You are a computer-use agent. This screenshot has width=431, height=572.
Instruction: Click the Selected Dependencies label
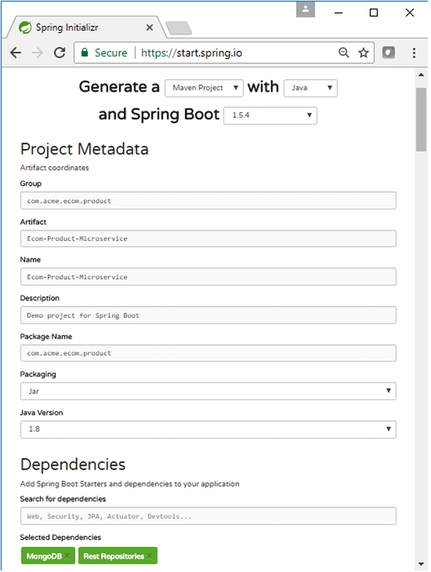60,537
